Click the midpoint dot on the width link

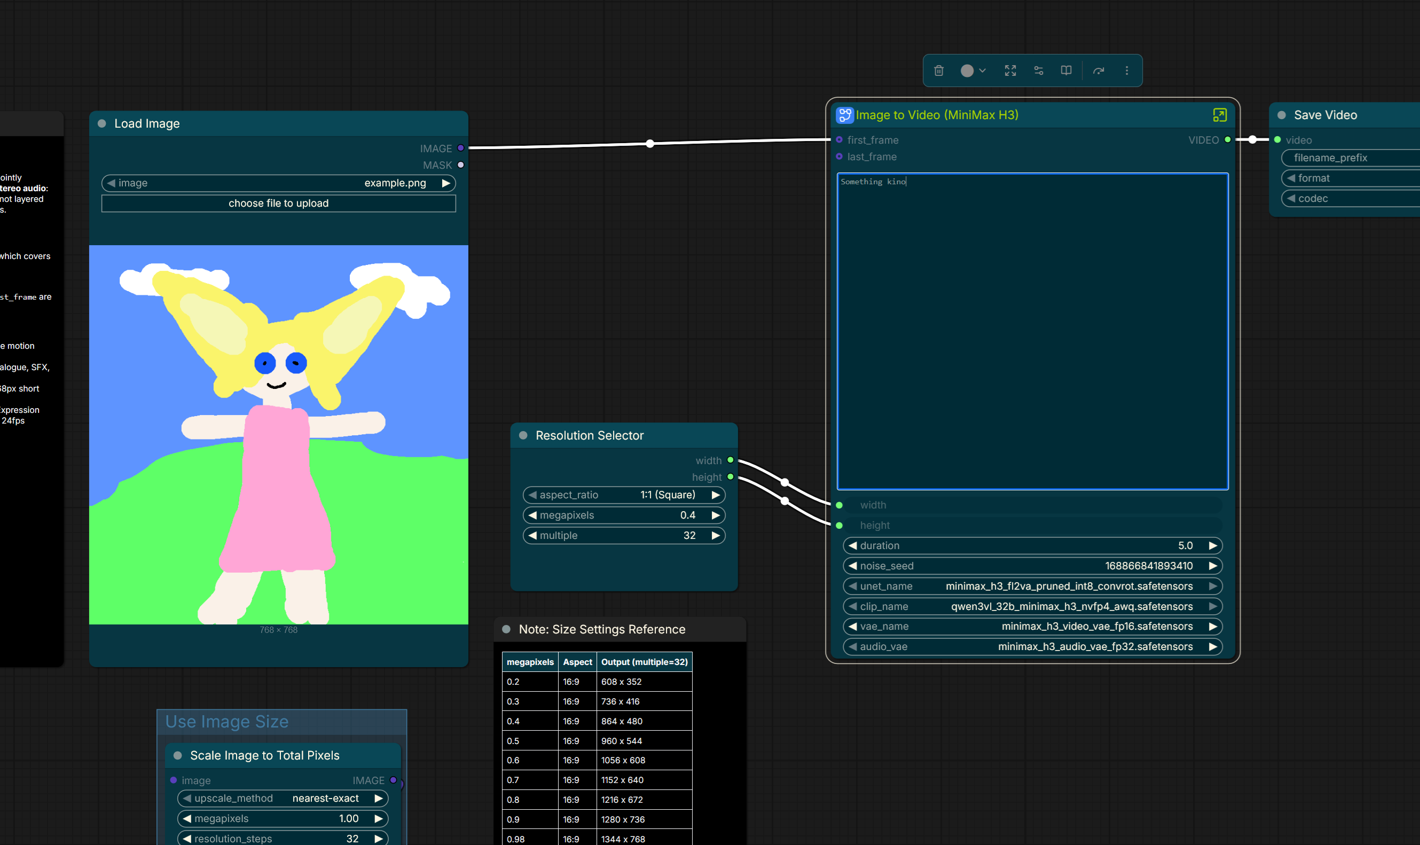785,482
